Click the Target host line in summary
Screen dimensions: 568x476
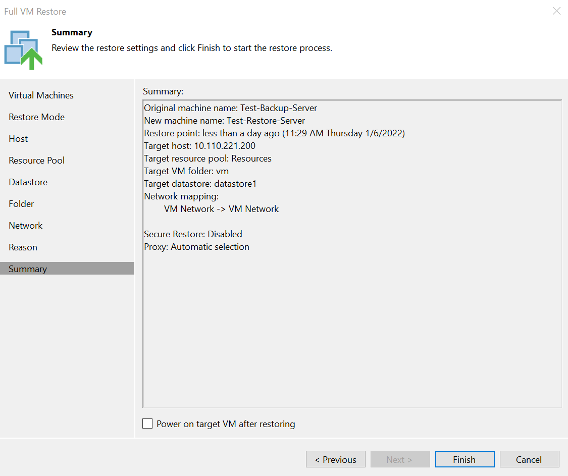(x=199, y=146)
